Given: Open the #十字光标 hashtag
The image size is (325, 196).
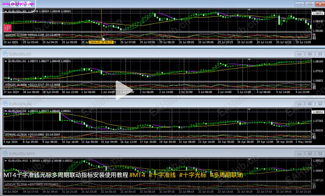Looking at the screenshot, I should coord(193,175).
